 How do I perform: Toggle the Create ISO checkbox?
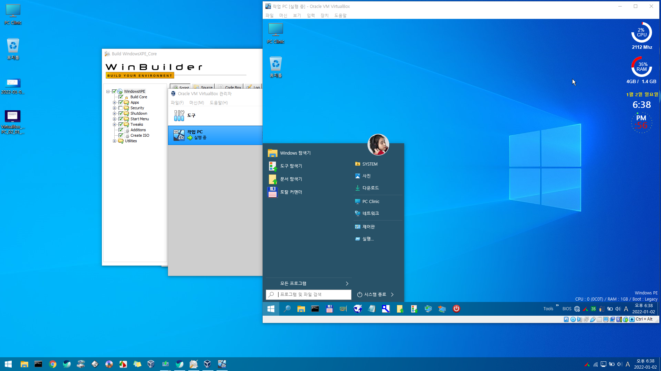point(121,135)
